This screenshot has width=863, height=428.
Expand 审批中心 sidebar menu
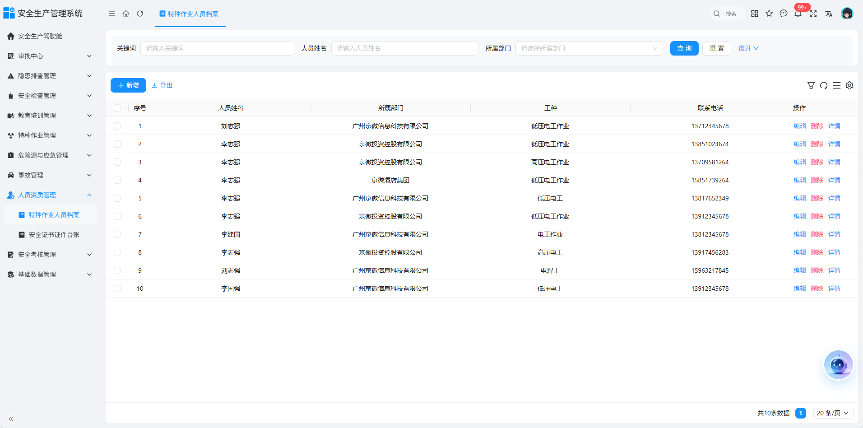50,56
